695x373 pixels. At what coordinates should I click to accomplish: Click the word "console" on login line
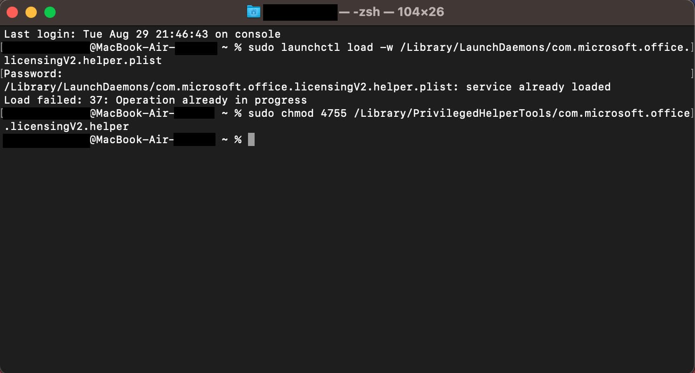[x=257, y=34]
